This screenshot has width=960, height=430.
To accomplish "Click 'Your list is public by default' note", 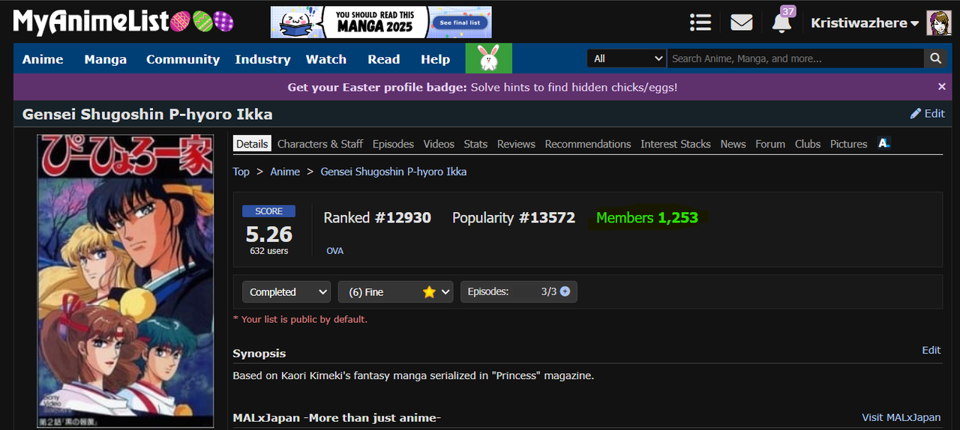I will tap(300, 319).
